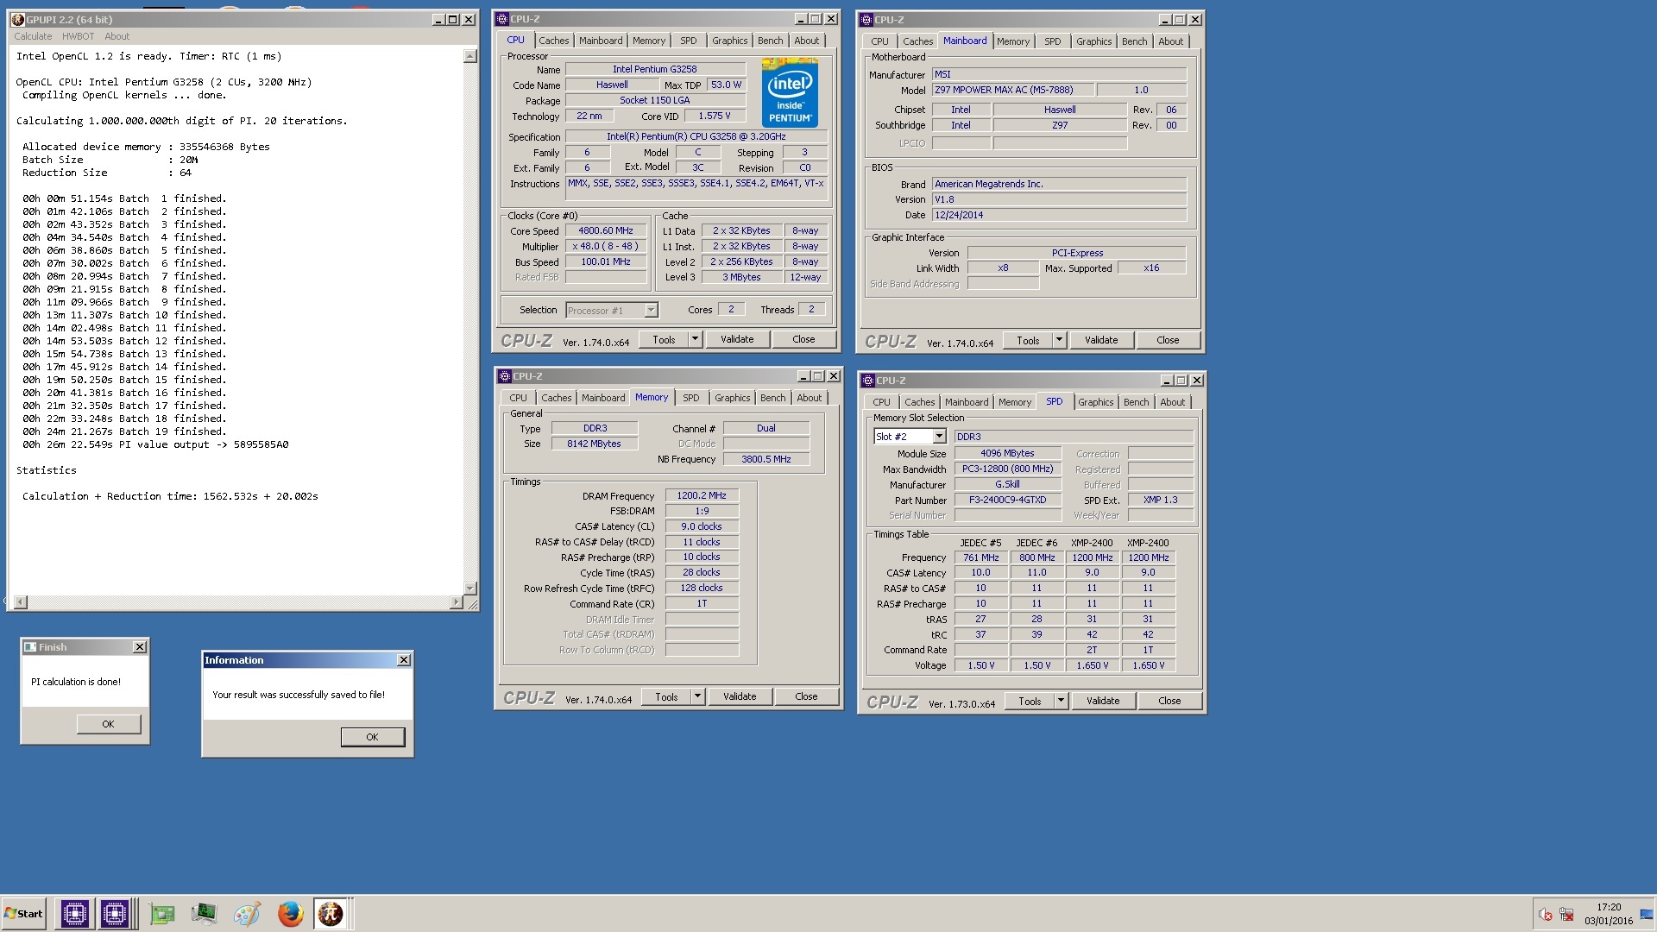Click the Z97 MPOWER MAX AC model field
Image resolution: width=1657 pixels, height=932 pixels.
click(1013, 90)
